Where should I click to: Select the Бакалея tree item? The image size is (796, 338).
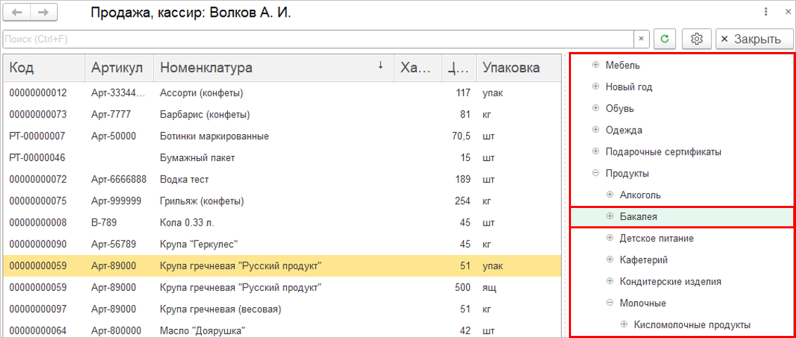coord(638,216)
